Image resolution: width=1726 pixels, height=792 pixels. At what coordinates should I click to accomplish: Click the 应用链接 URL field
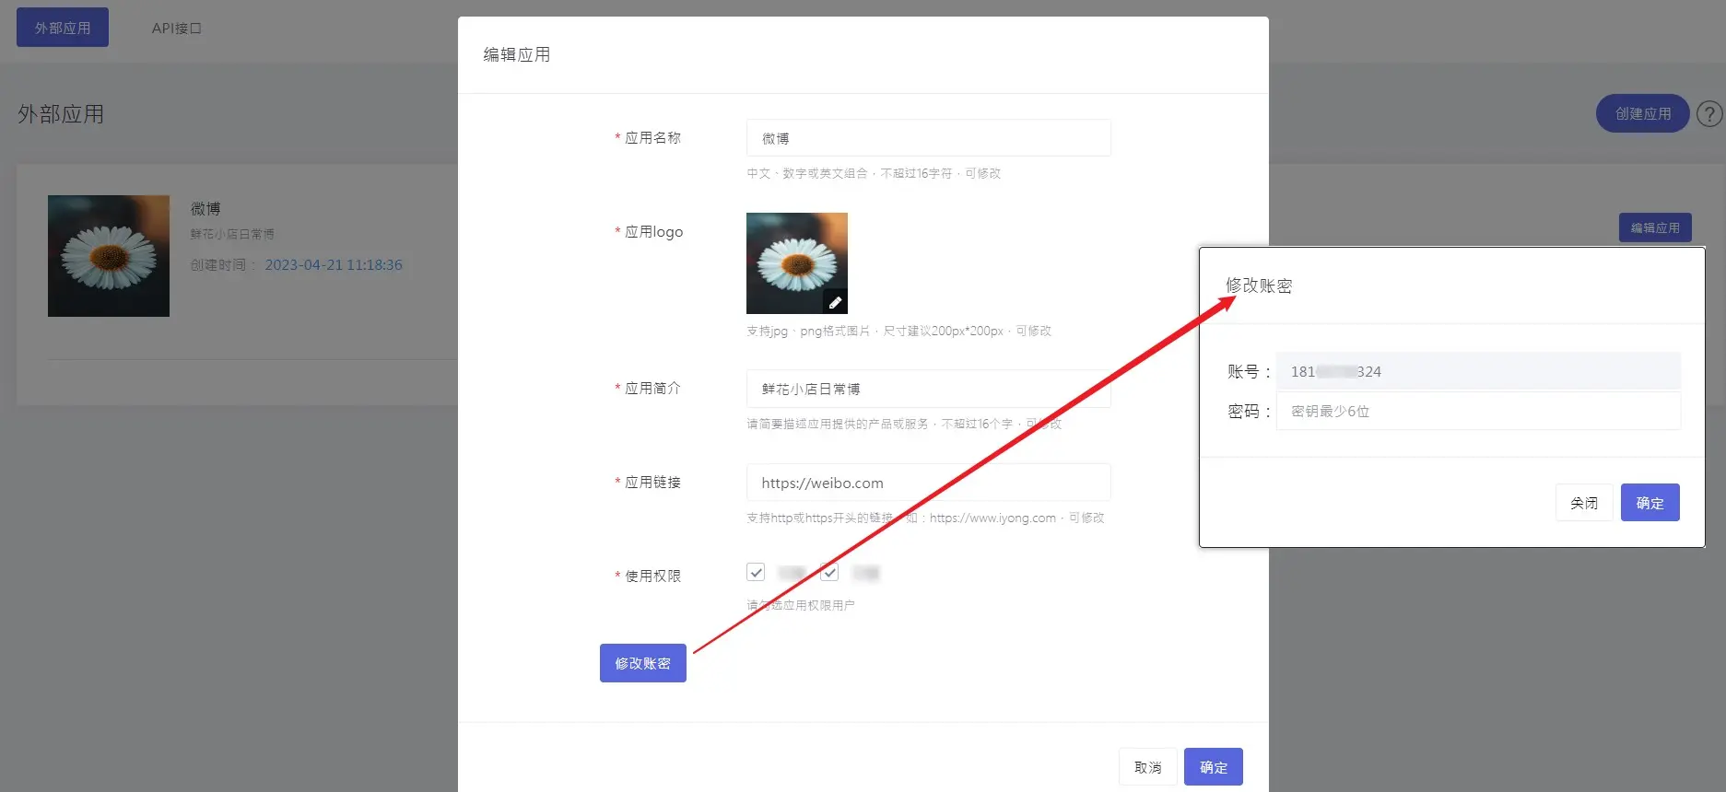[x=928, y=483]
